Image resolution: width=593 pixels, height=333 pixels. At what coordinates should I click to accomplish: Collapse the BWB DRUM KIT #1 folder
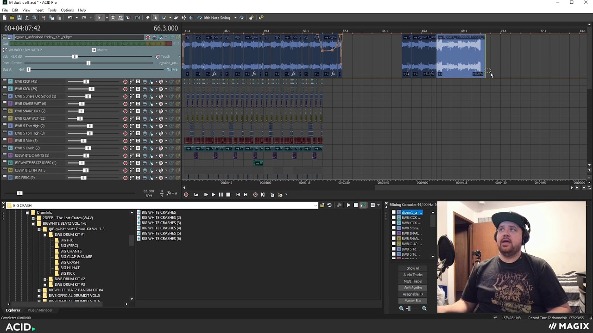pos(45,234)
